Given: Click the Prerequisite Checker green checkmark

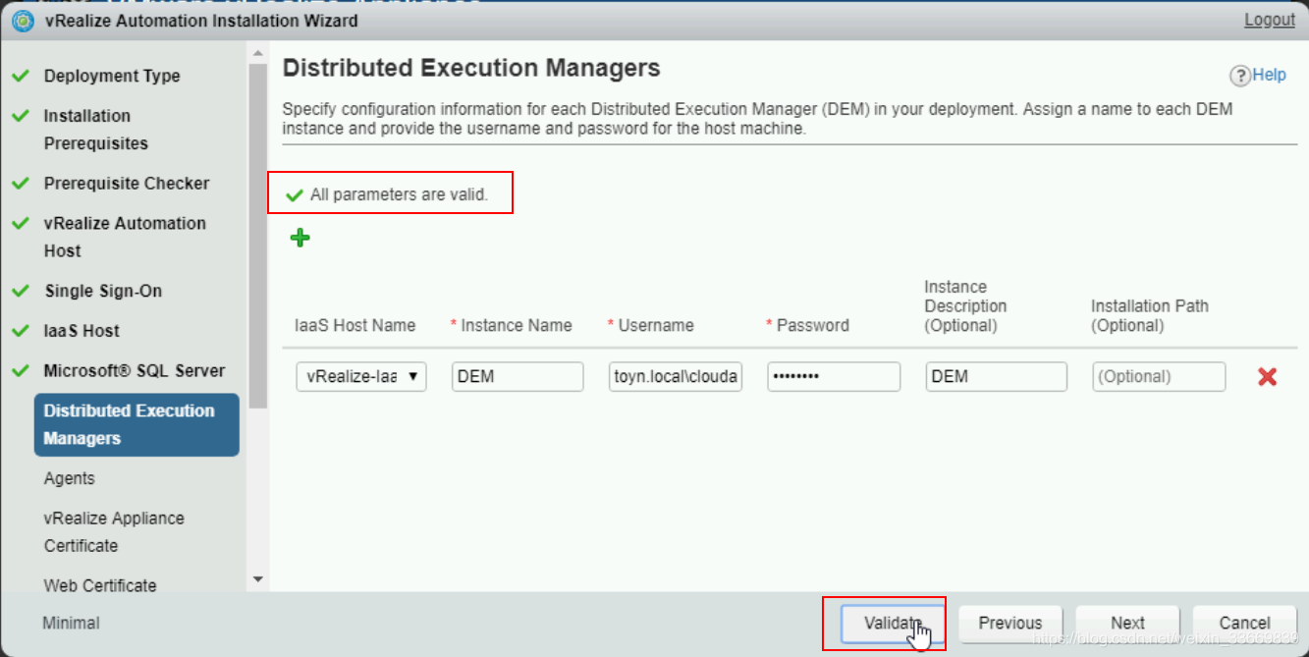Looking at the screenshot, I should tap(21, 183).
